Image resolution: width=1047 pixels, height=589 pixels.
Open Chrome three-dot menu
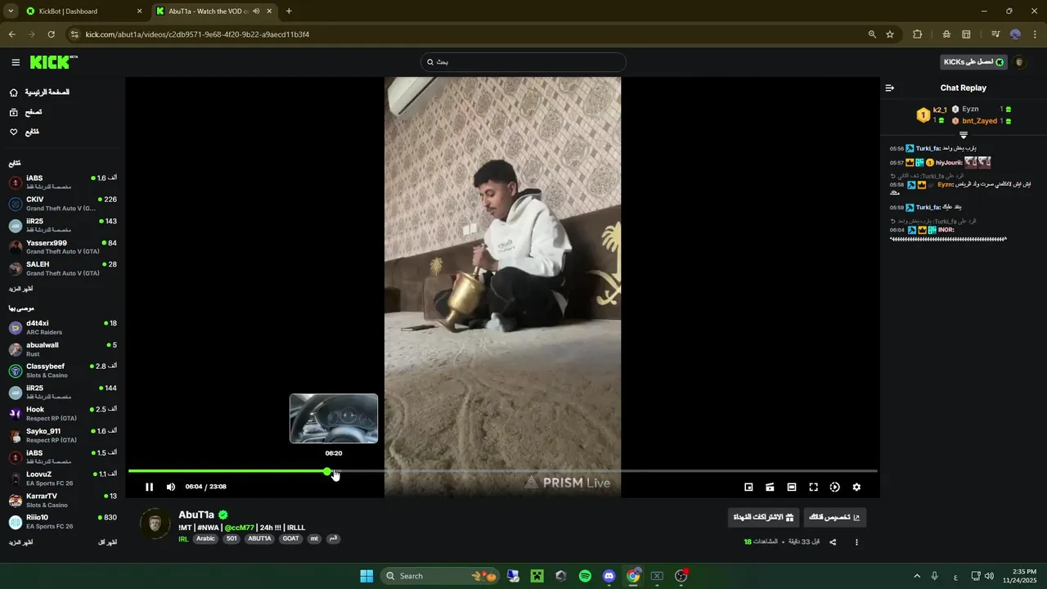(x=1035, y=34)
